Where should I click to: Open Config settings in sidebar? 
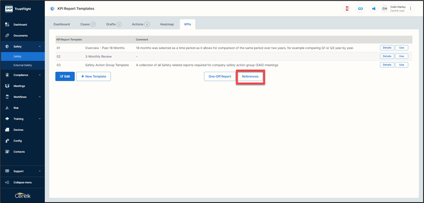click(17, 141)
